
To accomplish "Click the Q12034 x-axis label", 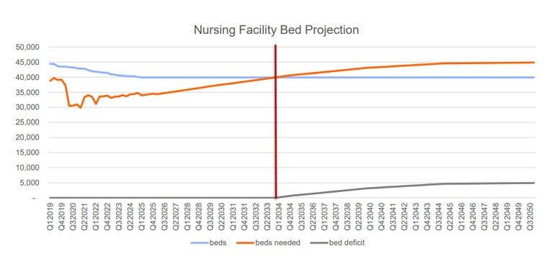I will pyautogui.click(x=279, y=217).
